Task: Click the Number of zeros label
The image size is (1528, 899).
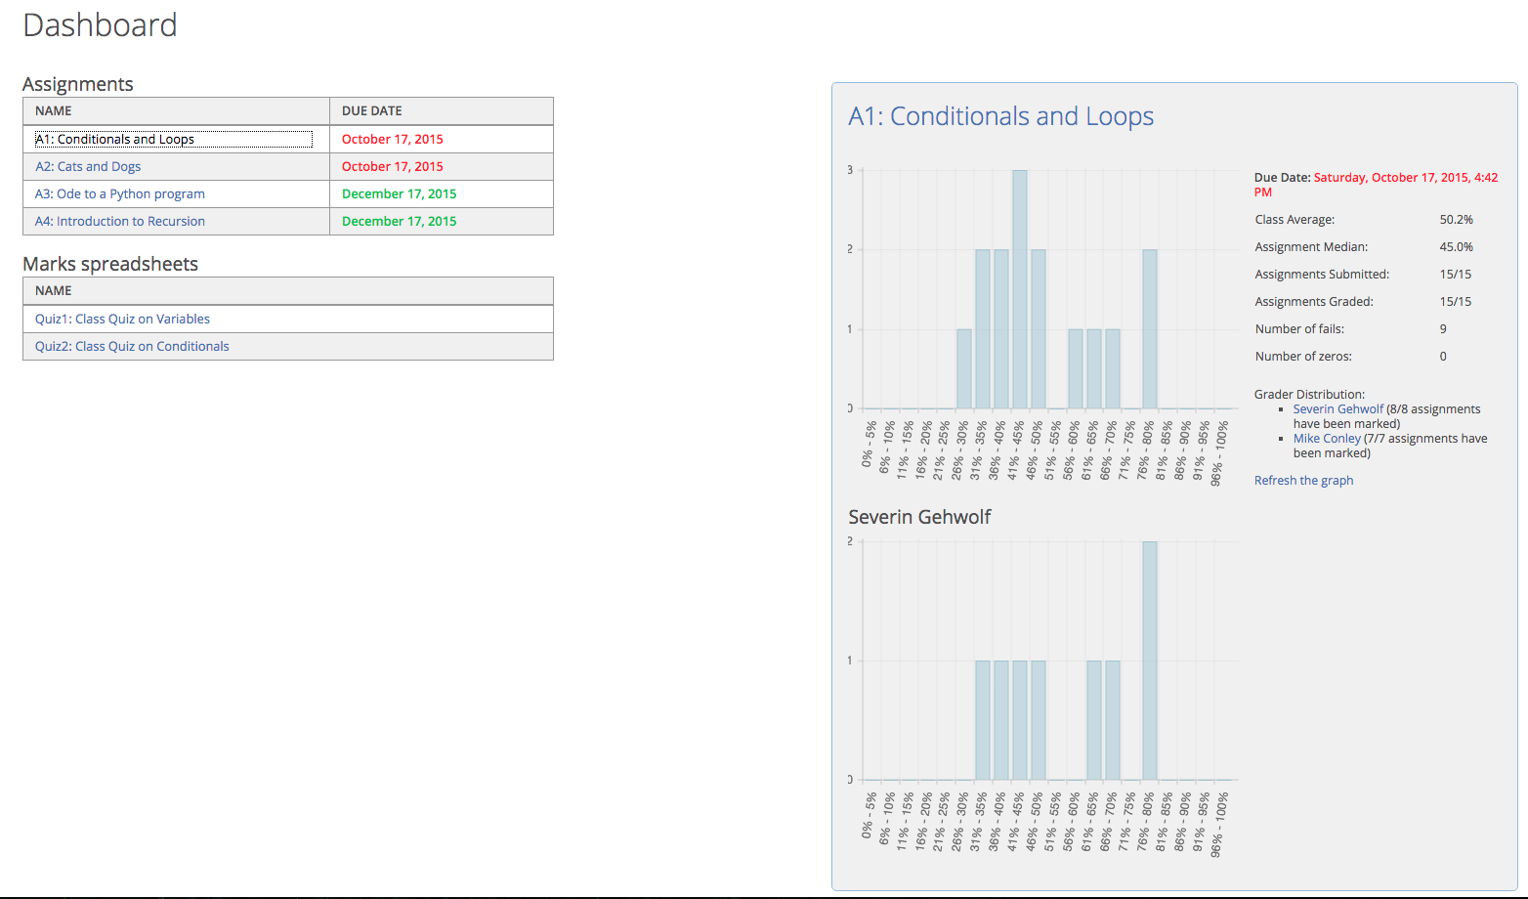Action: tap(1303, 357)
